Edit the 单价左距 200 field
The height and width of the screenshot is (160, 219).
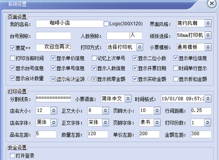[149, 134]
